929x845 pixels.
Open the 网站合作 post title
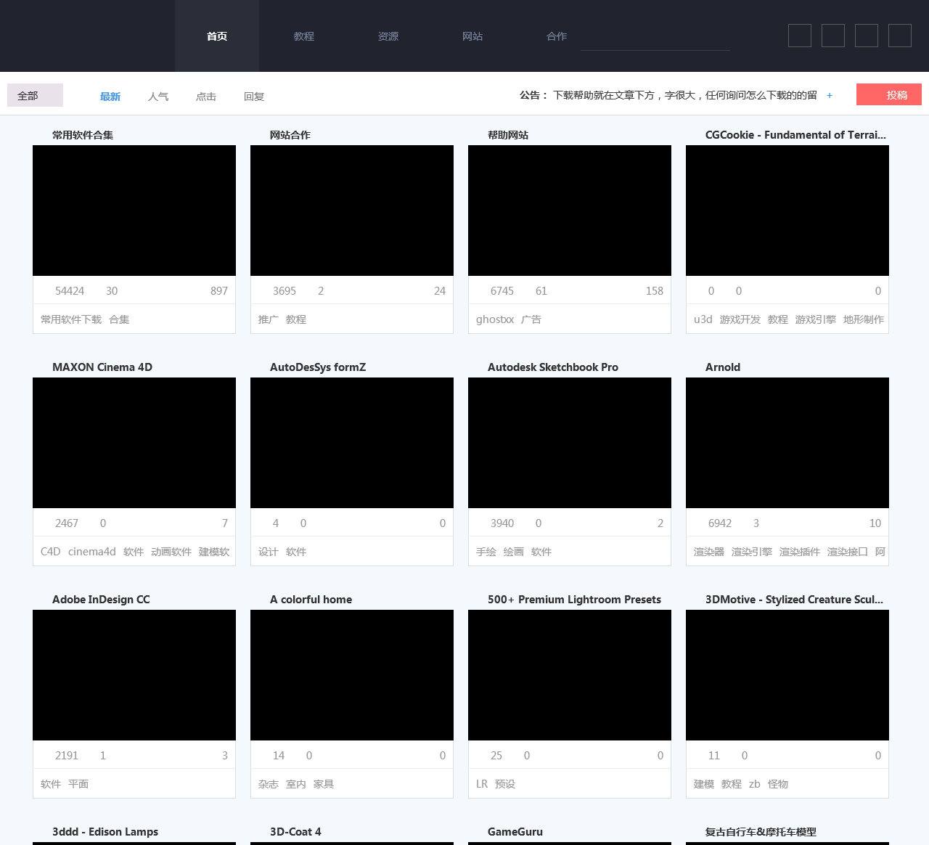[290, 135]
